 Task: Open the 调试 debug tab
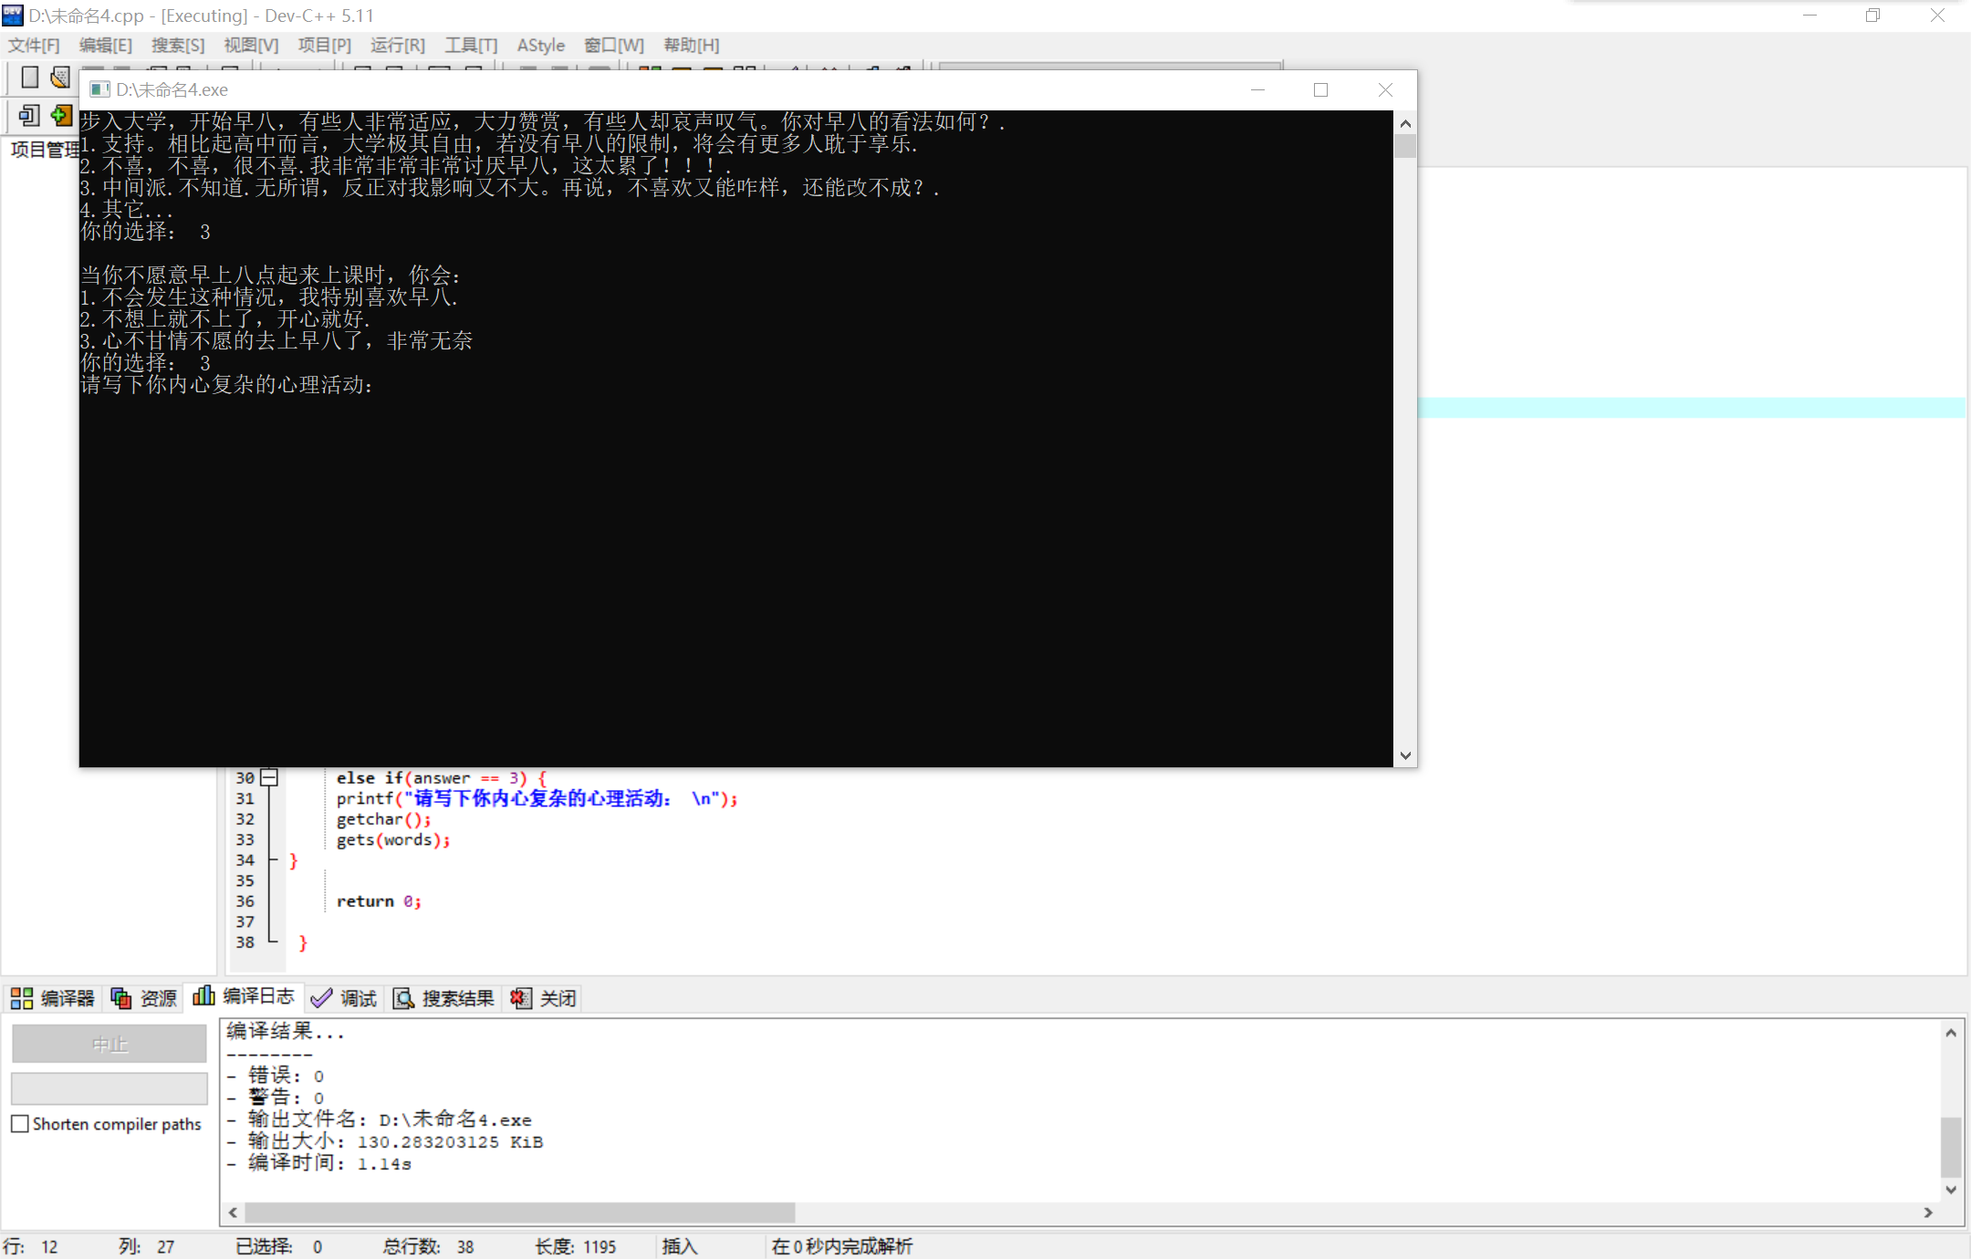point(344,998)
